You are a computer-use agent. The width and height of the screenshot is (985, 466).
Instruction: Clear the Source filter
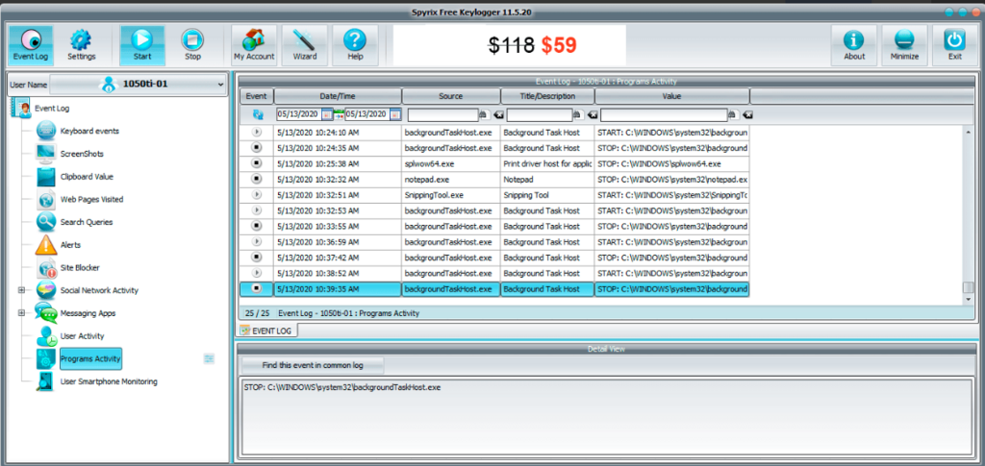[x=497, y=114]
